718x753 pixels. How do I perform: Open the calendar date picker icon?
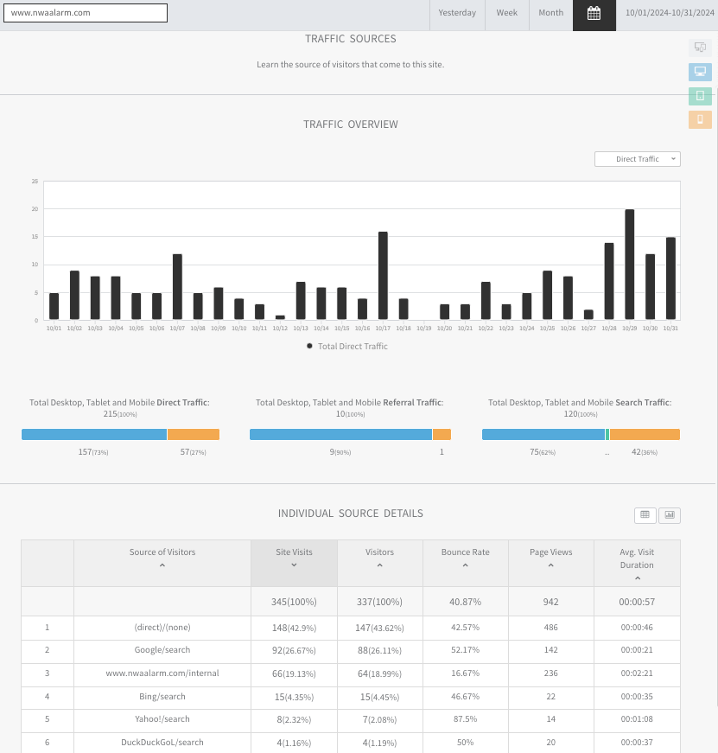click(x=594, y=14)
